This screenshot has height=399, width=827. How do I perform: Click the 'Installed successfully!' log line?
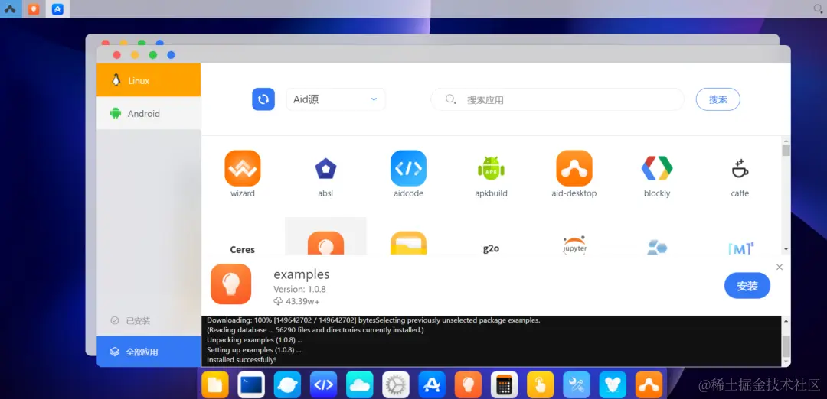point(241,360)
